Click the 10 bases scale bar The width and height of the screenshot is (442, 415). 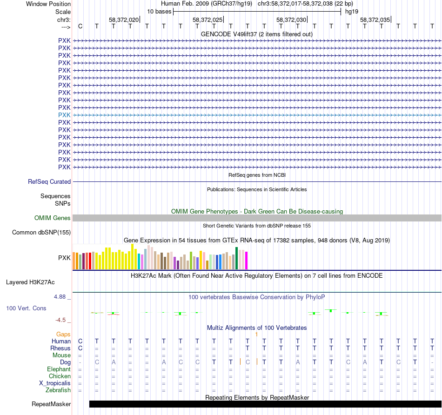[257, 12]
